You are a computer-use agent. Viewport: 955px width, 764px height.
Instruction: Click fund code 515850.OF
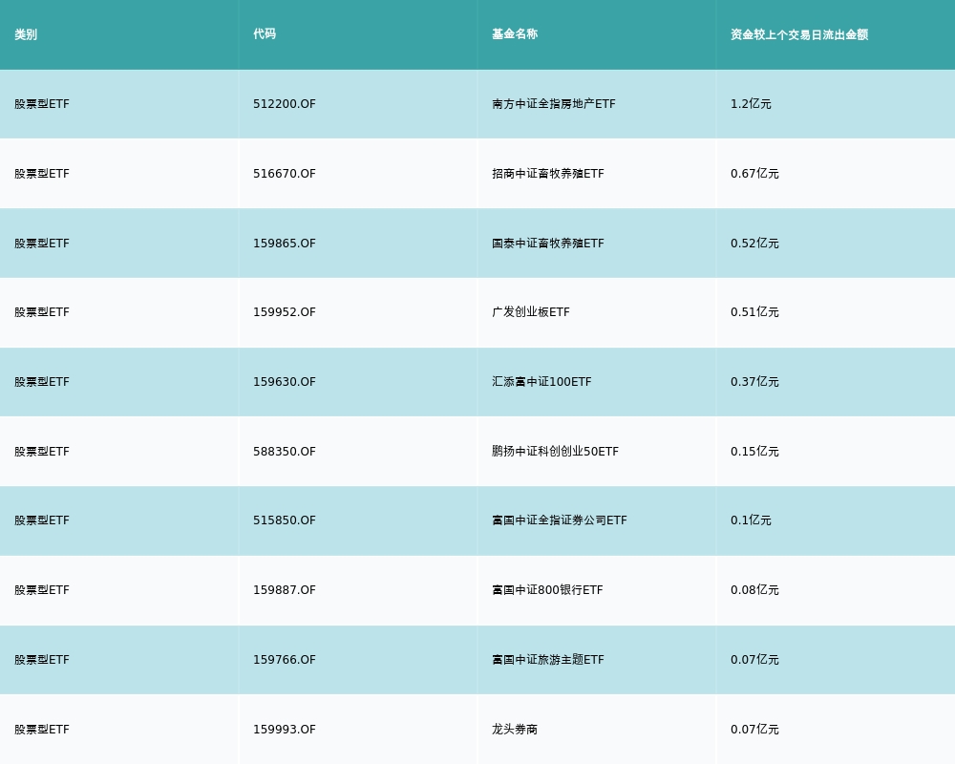[285, 520]
